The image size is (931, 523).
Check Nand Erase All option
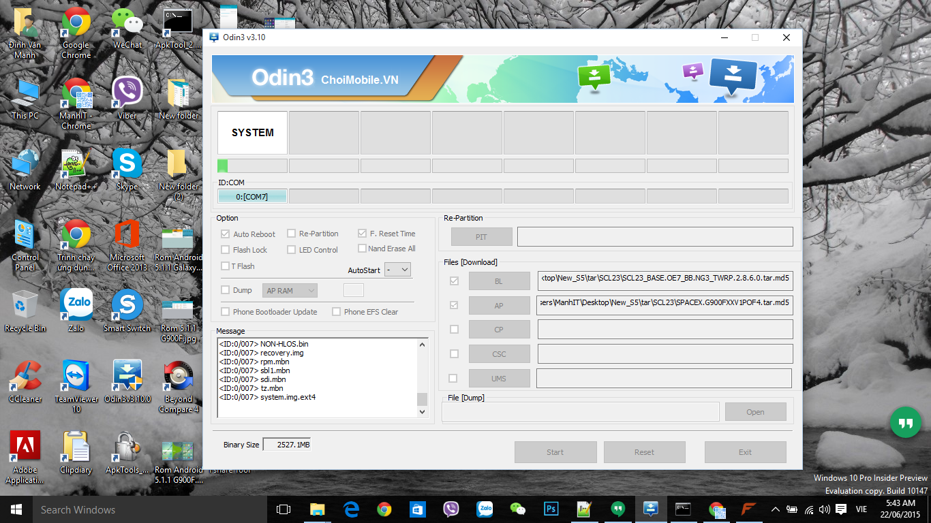tap(363, 249)
